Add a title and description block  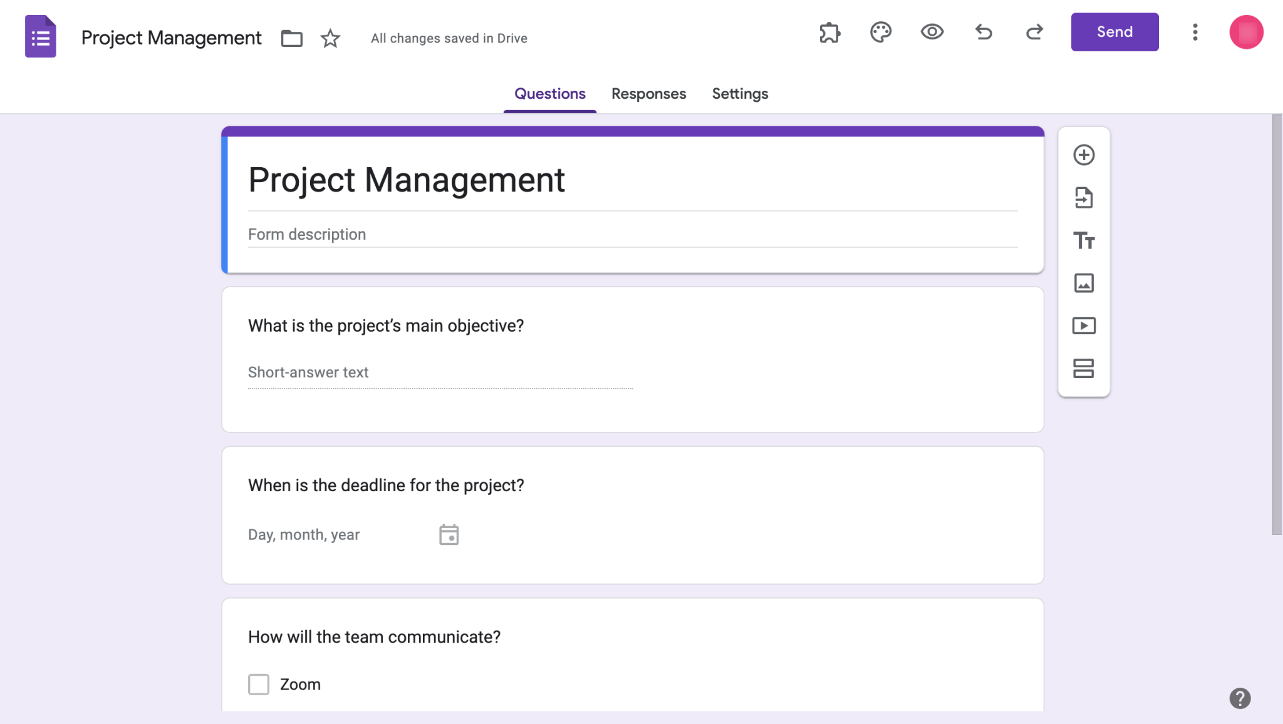pos(1084,240)
